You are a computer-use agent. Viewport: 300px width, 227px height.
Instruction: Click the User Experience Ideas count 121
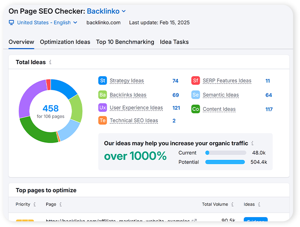[x=176, y=108]
